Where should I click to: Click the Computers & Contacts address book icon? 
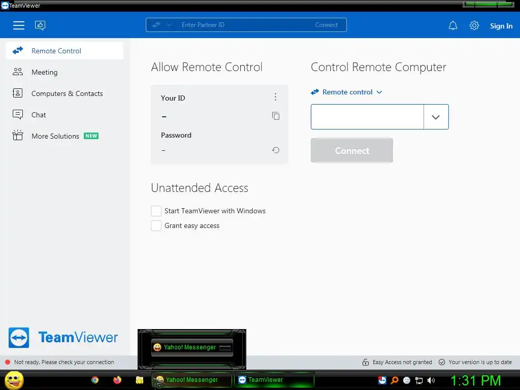click(x=18, y=93)
